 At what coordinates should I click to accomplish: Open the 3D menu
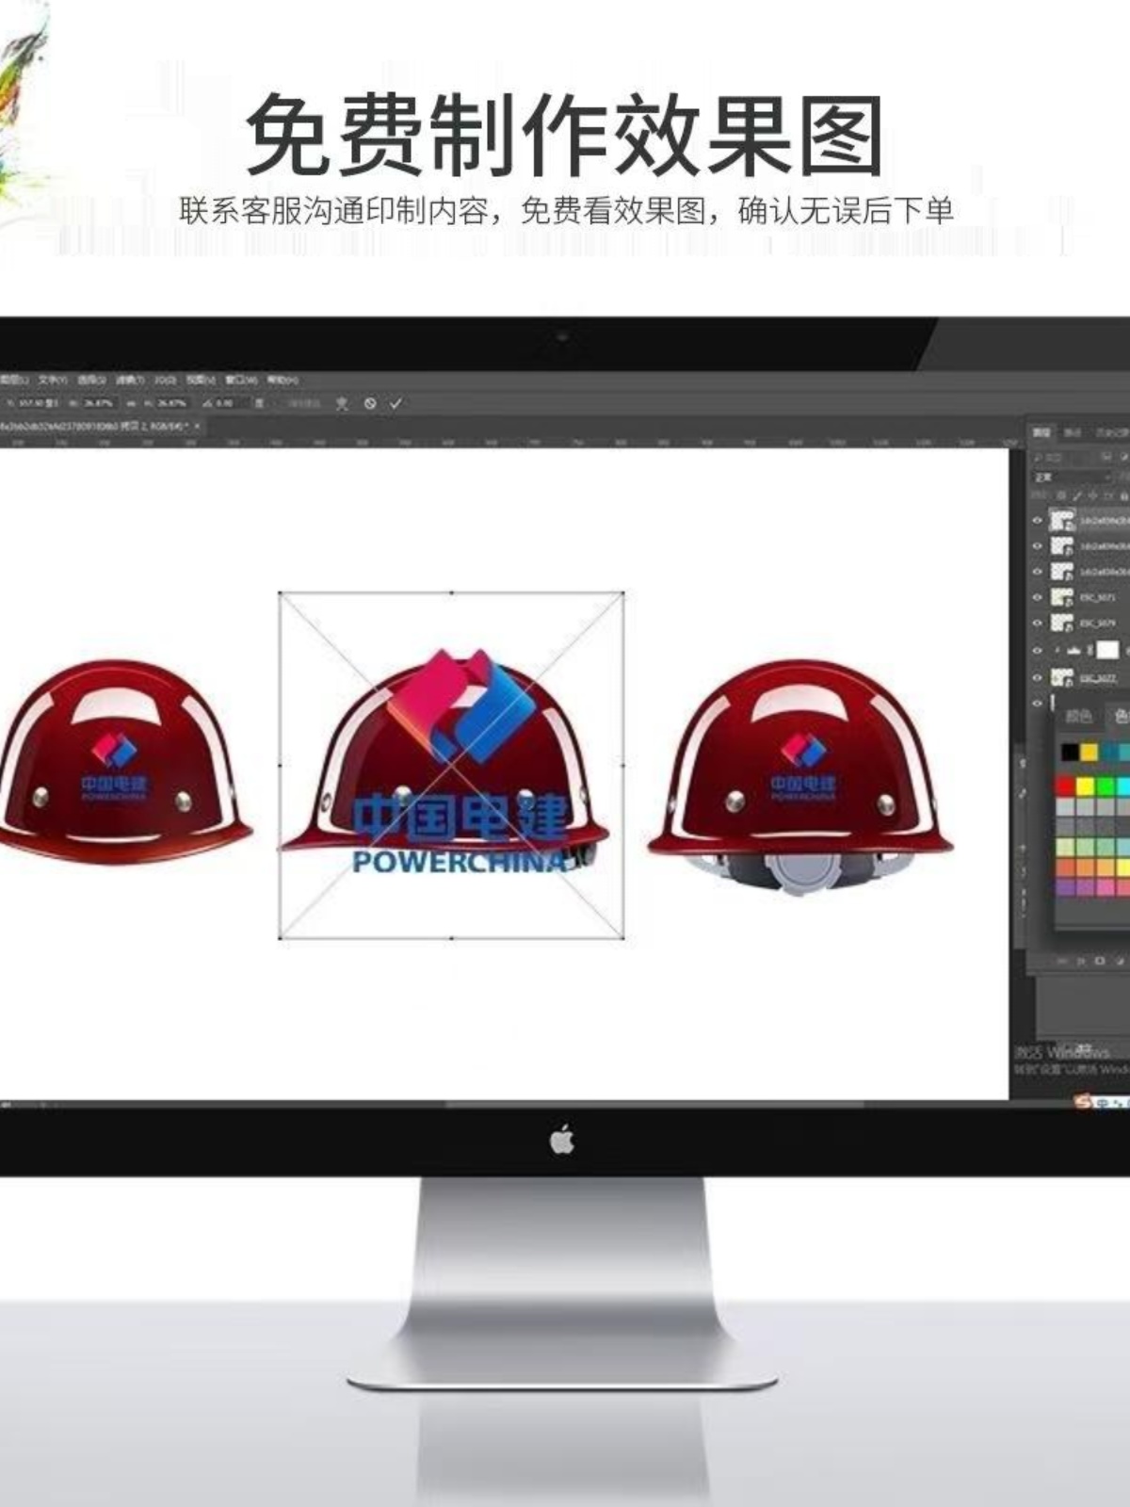click(x=165, y=380)
